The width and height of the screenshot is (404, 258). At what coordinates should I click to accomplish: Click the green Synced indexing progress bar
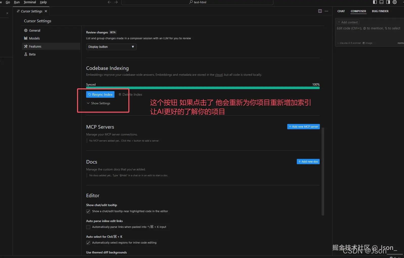pyautogui.click(x=203, y=88)
